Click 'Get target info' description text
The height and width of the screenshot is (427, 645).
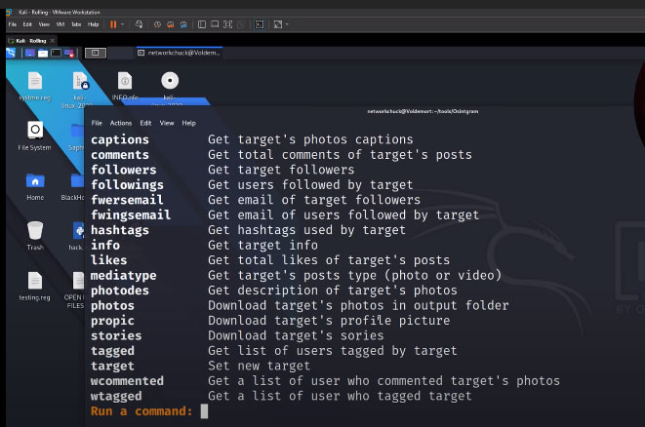262,246
